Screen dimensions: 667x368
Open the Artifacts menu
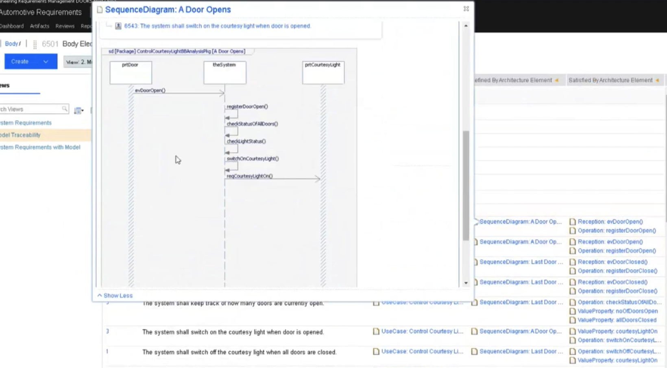[x=39, y=26]
